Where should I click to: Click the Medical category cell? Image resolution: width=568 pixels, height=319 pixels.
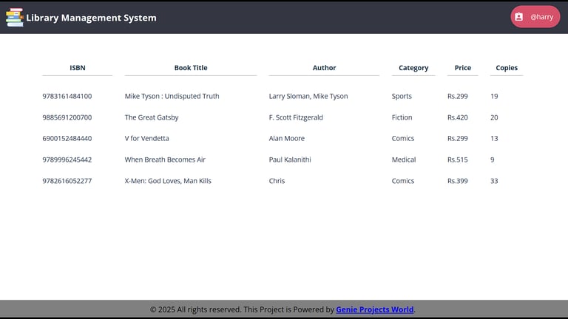tap(404, 159)
